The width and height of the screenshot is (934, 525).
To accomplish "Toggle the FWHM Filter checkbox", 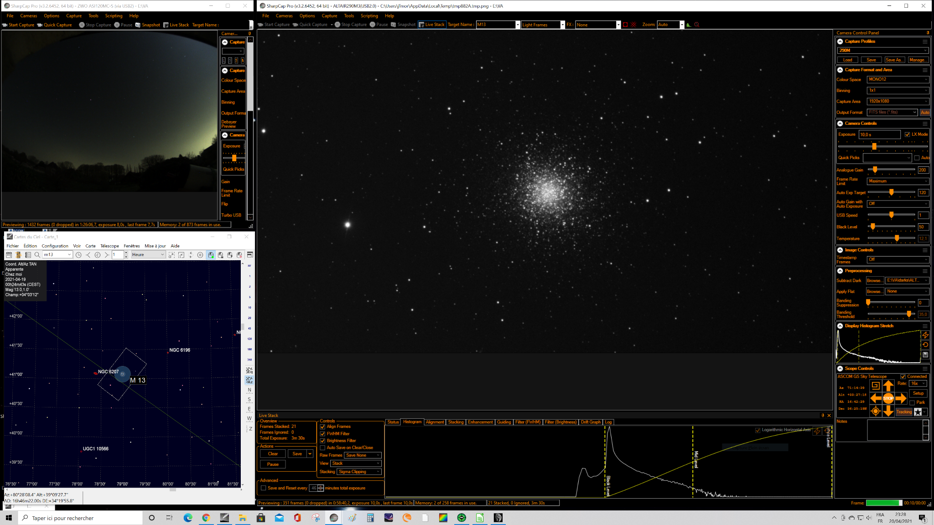I will (x=322, y=434).
